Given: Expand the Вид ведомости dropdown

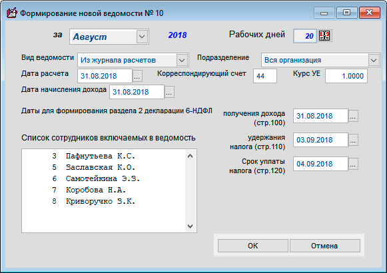Looking at the screenshot, I should [182, 60].
